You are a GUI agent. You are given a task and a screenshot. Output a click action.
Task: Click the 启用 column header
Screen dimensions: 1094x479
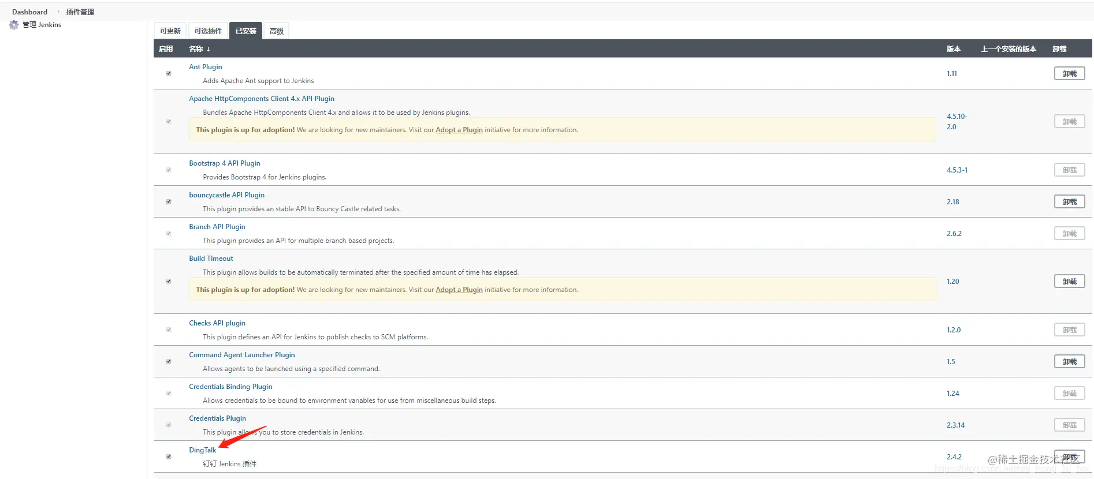point(166,49)
